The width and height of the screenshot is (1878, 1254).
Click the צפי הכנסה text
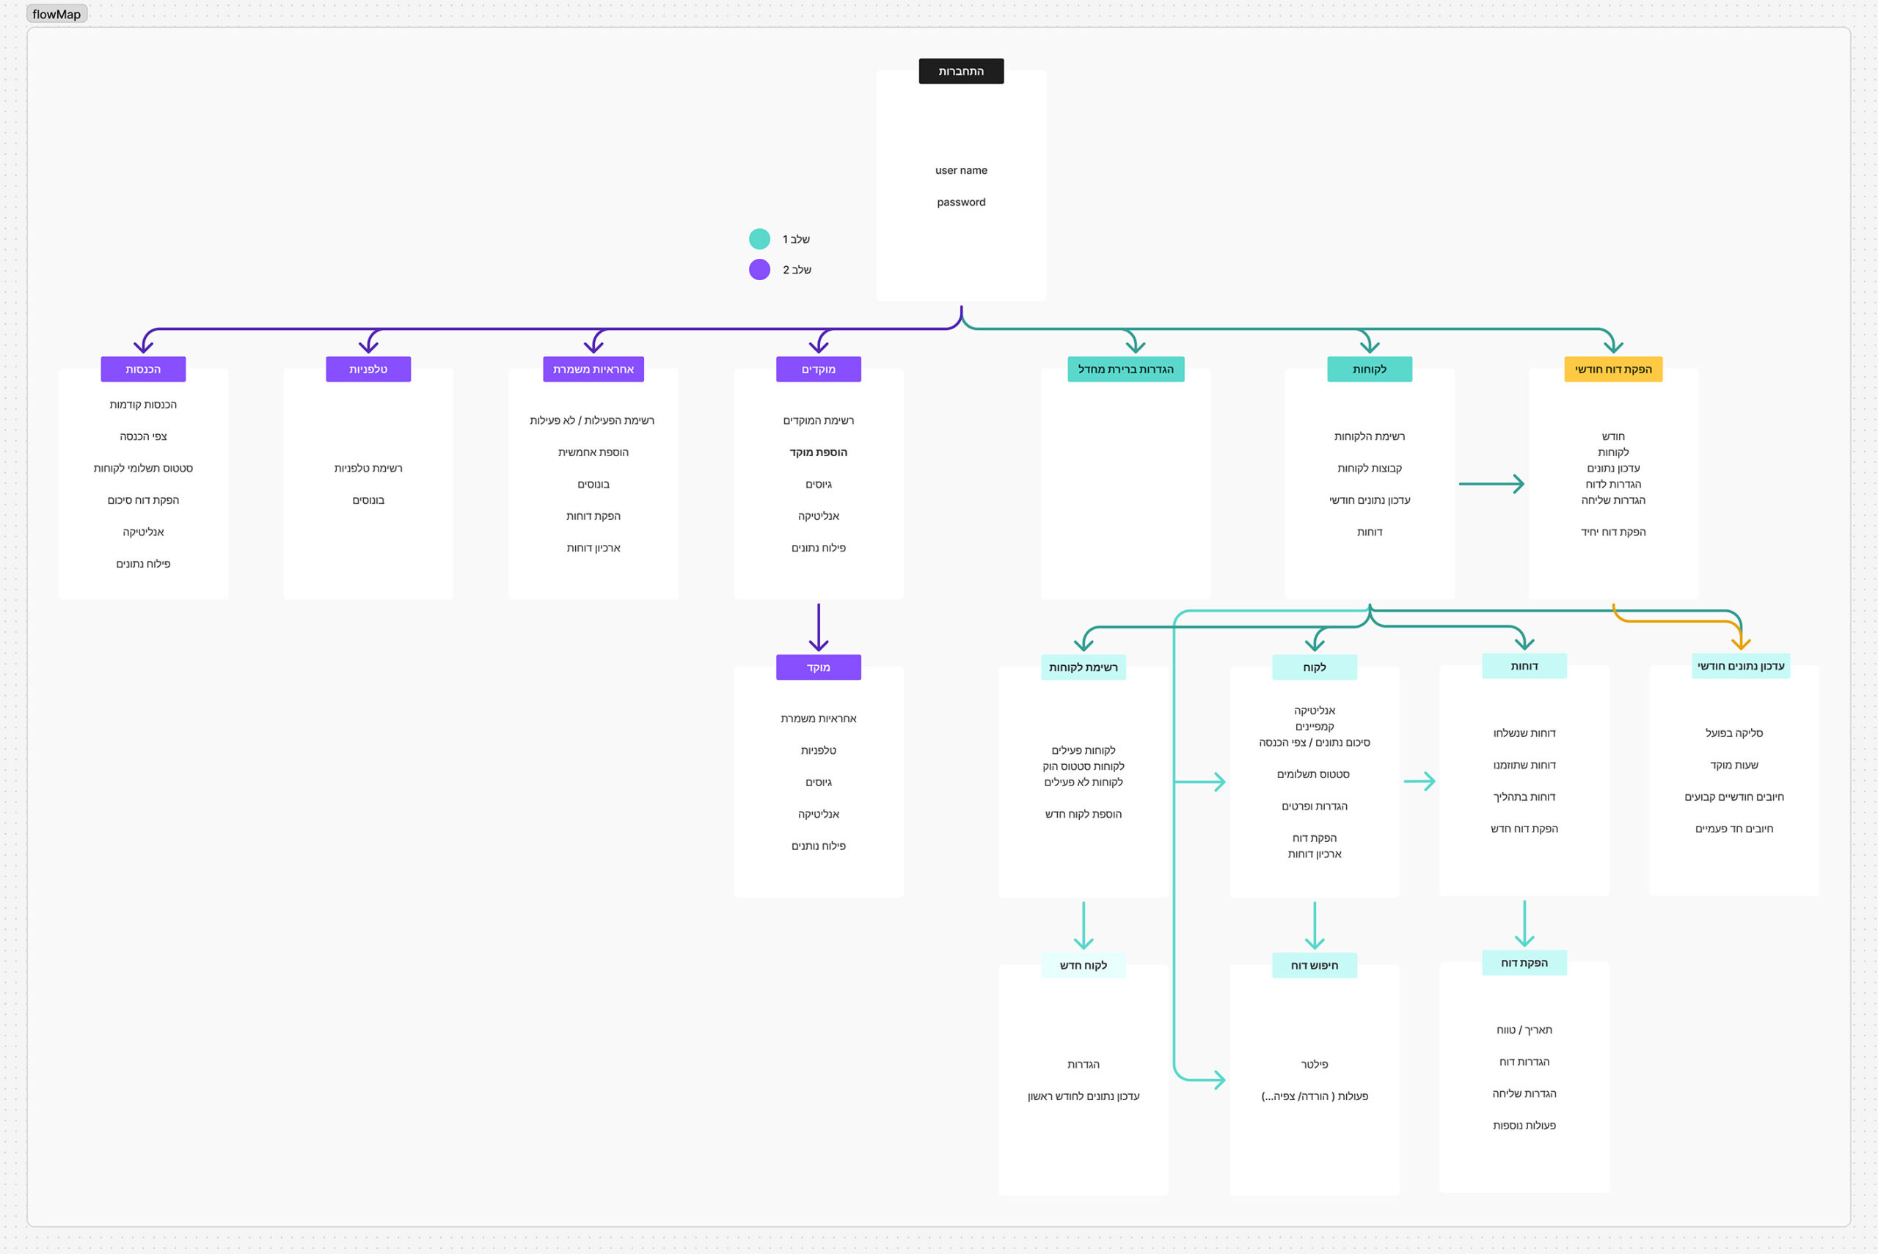click(143, 436)
